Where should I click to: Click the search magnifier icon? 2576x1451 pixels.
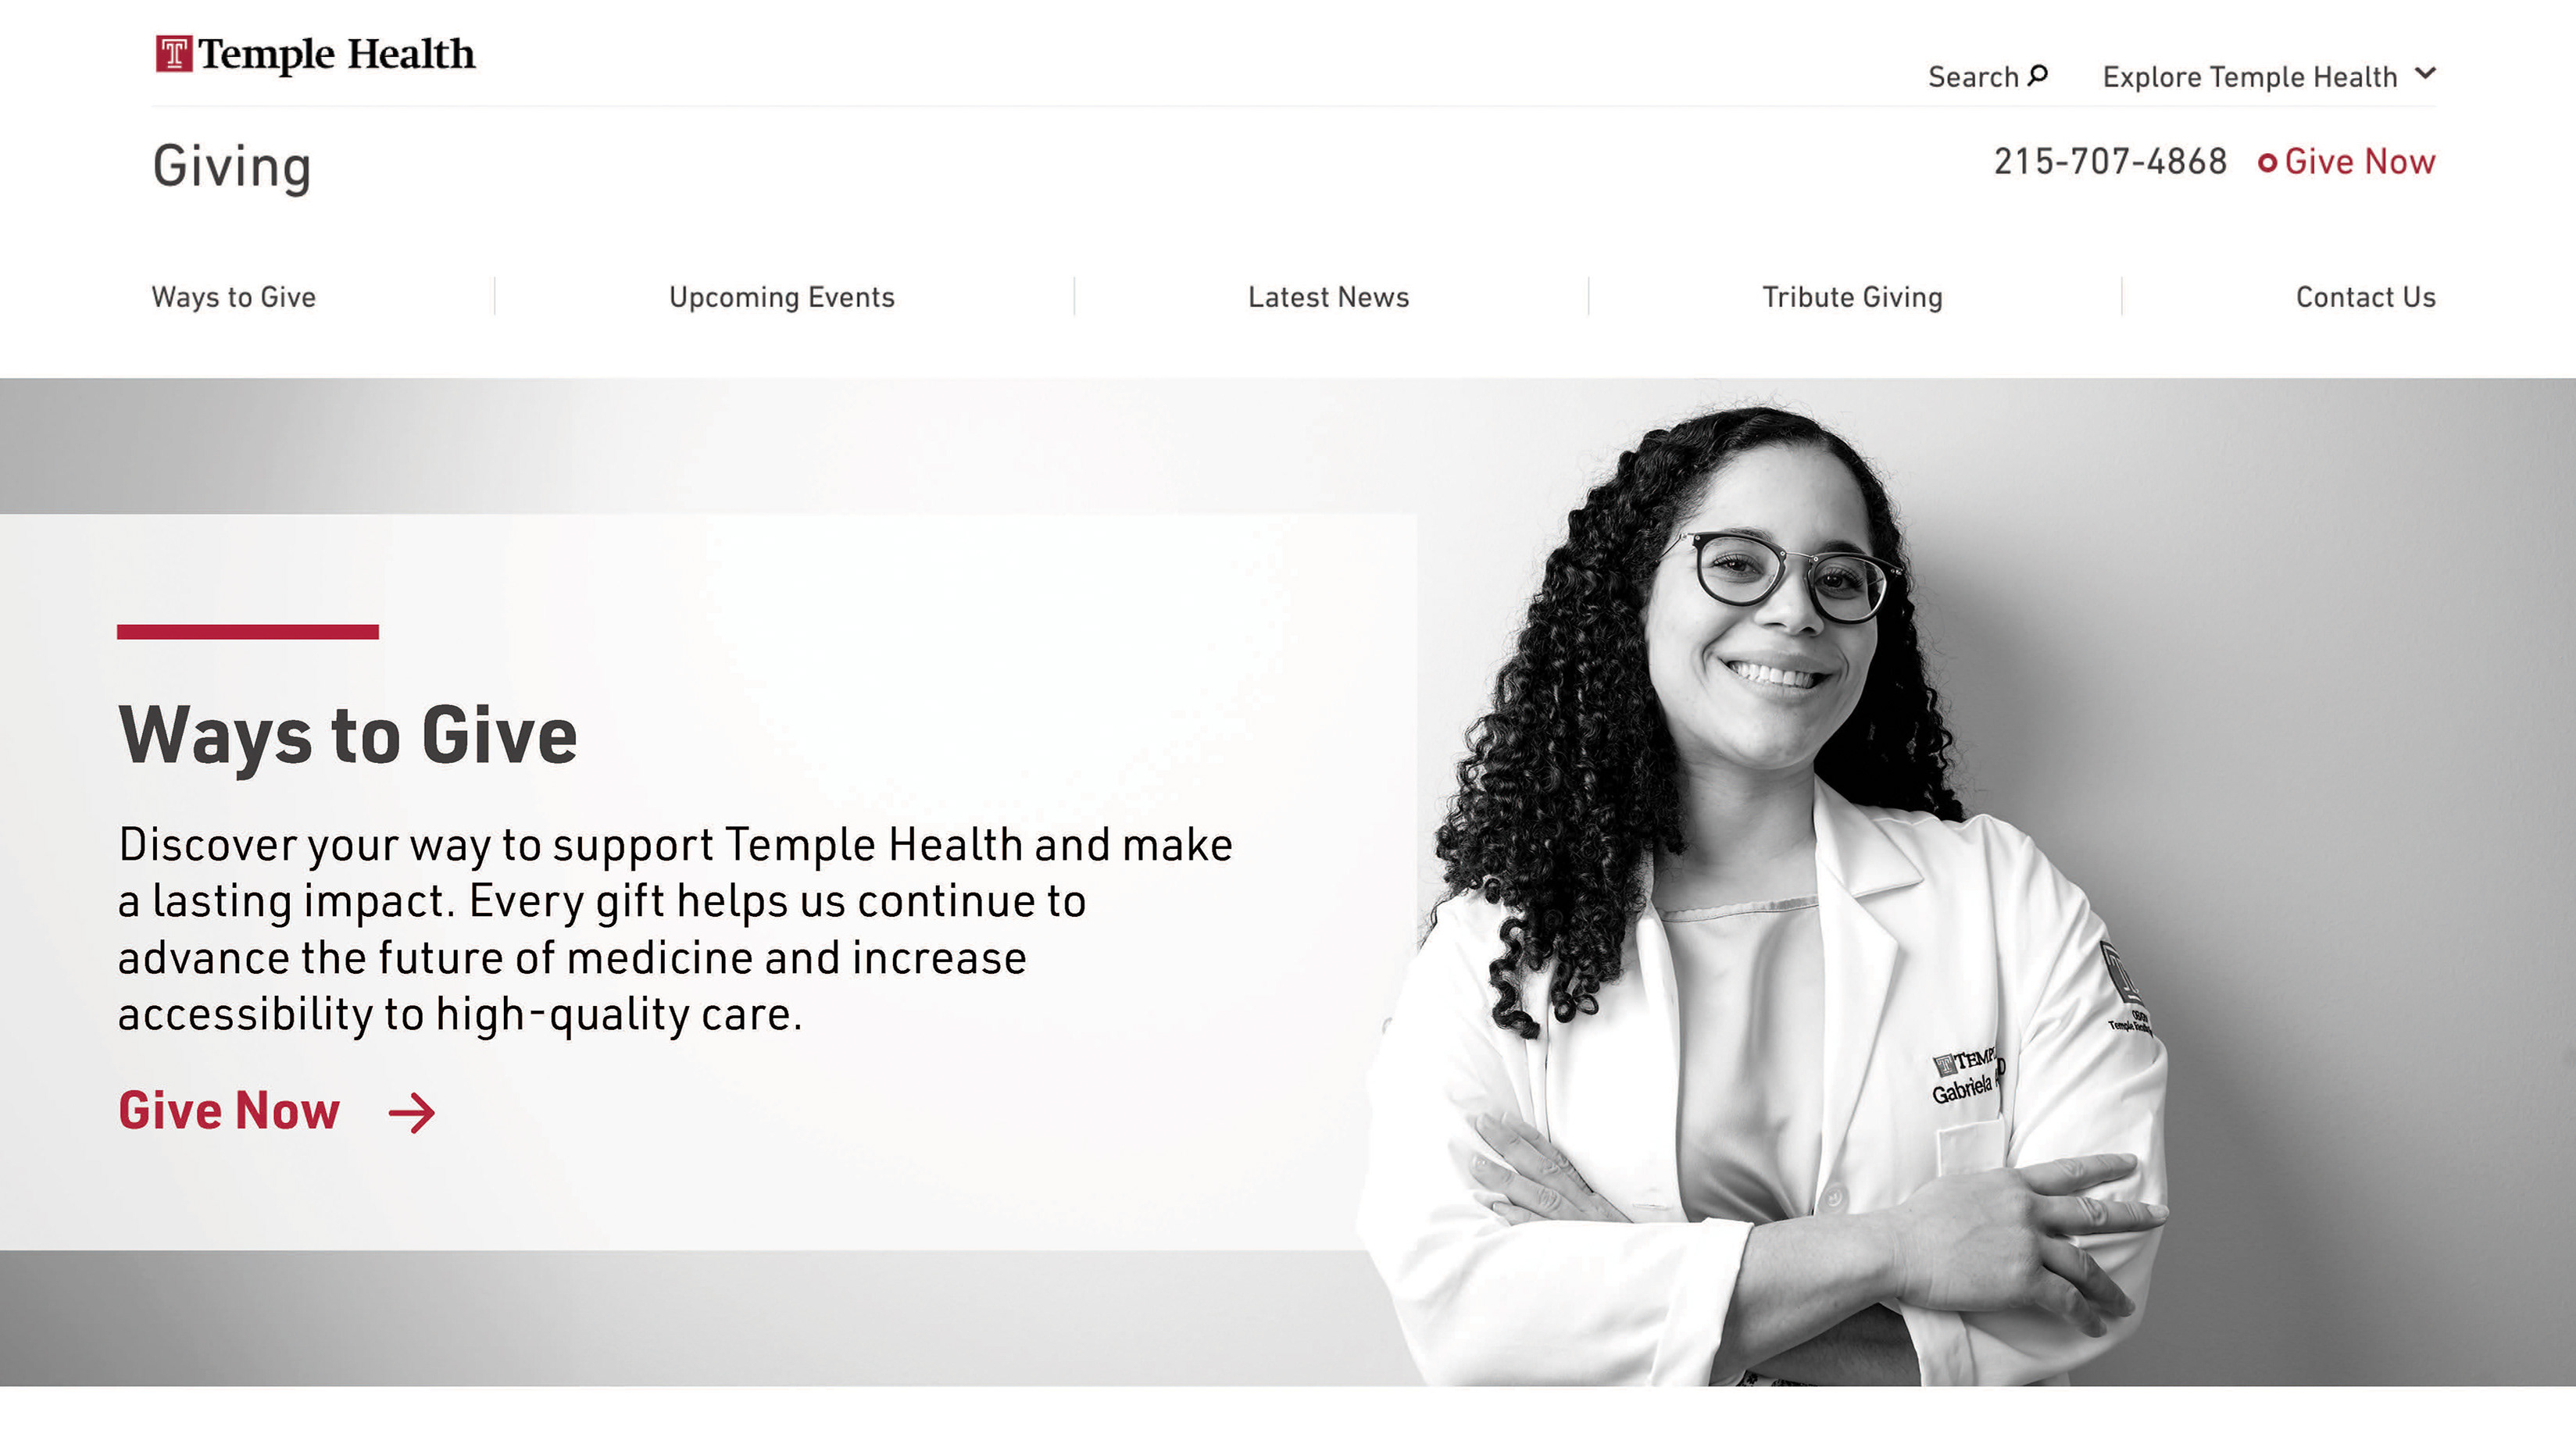pos(2038,76)
